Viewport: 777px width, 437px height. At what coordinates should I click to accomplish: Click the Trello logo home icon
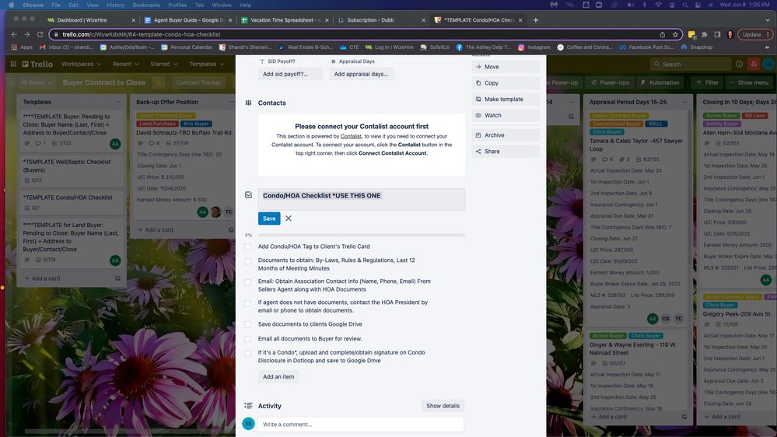tap(37, 64)
